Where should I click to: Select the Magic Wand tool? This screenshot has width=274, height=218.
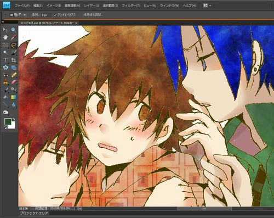coord(5,53)
